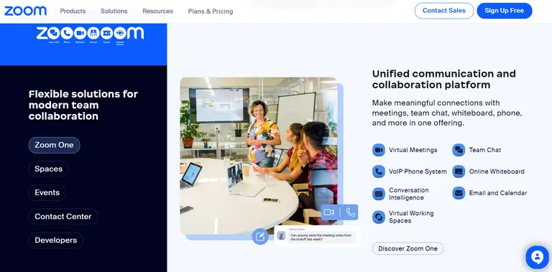
Task: Switch to the Spaces tab
Action: pyautogui.click(x=49, y=169)
